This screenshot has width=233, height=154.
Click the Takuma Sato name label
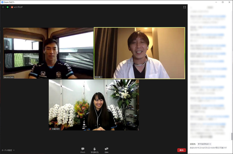(x=9, y=77)
